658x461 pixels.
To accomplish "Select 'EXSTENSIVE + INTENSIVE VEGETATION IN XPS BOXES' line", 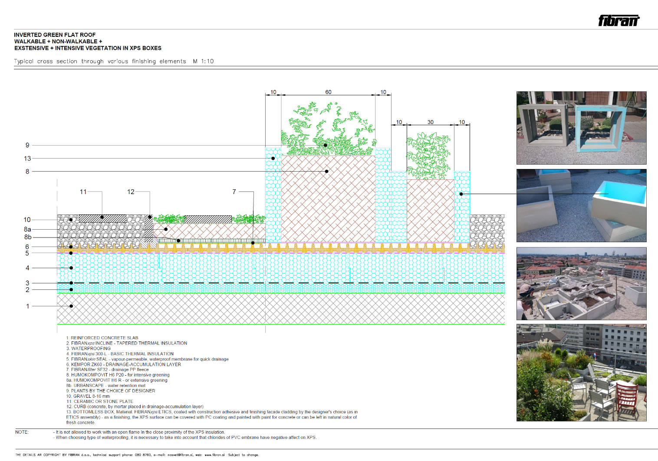I will point(88,48).
